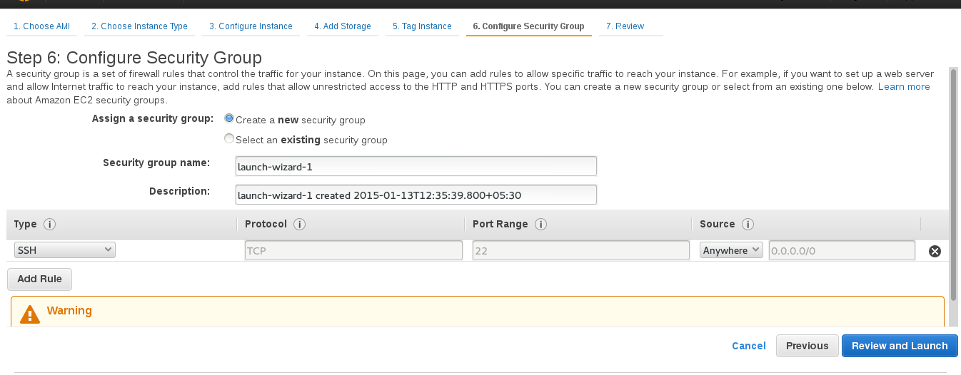Click Review and Launch button

pos(900,346)
